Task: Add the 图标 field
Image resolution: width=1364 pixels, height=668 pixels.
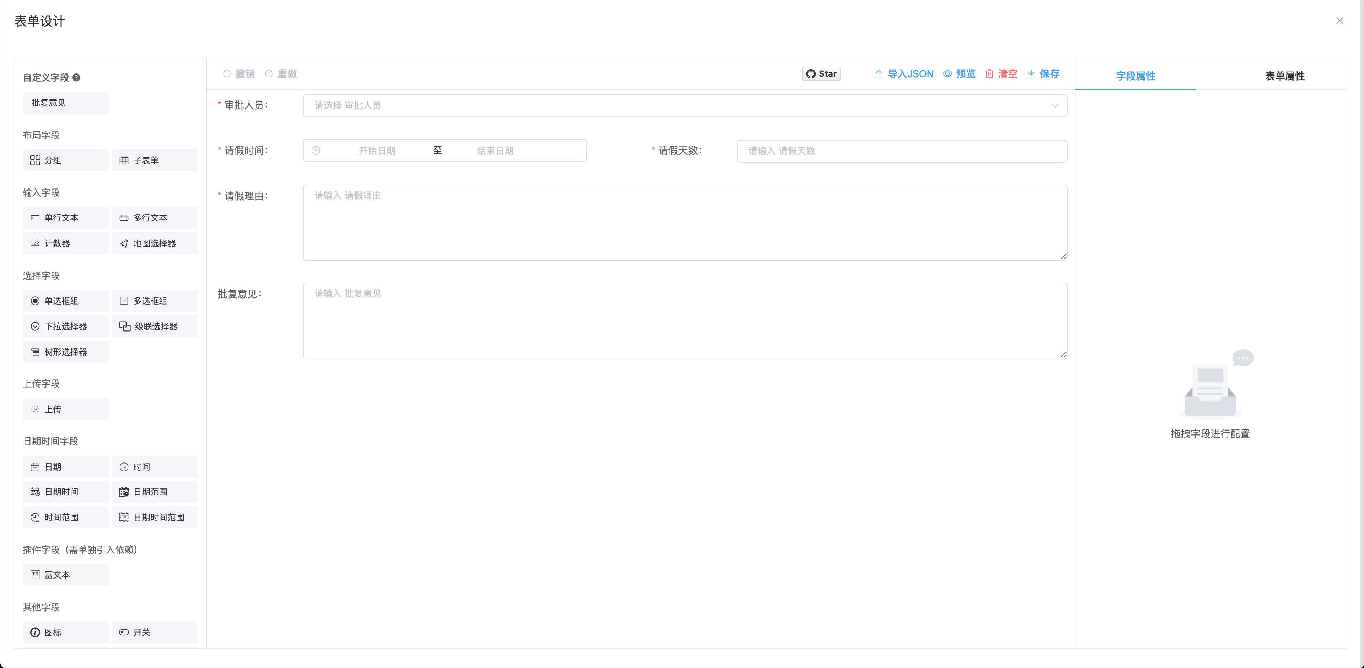Action: (66, 632)
